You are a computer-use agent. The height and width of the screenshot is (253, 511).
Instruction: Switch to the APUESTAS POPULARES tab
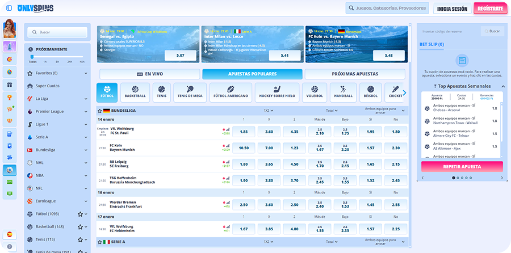252,74
